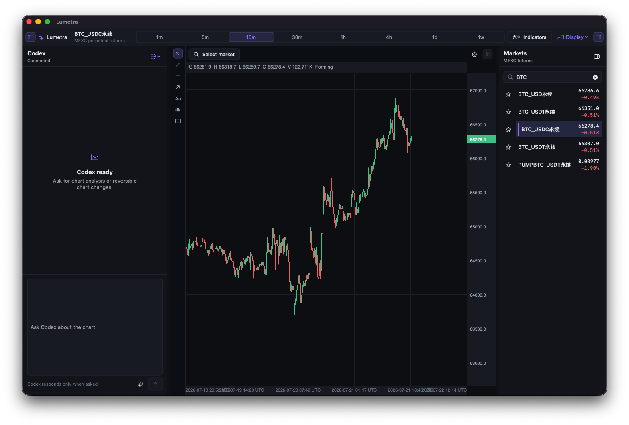
Task: Switch to the 1m timeframe
Action: (x=159, y=37)
